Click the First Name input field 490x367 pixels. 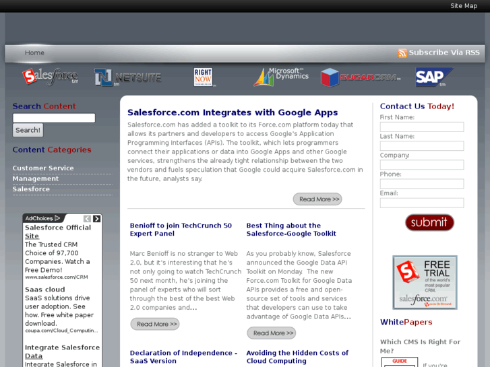422,127
